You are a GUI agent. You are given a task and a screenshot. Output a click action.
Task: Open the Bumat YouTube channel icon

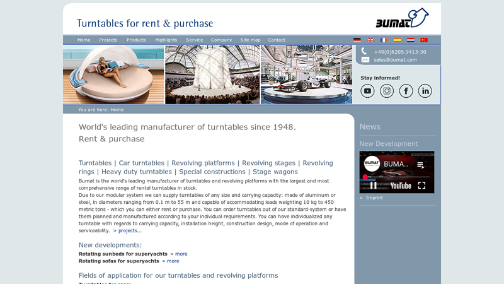pyautogui.click(x=367, y=91)
